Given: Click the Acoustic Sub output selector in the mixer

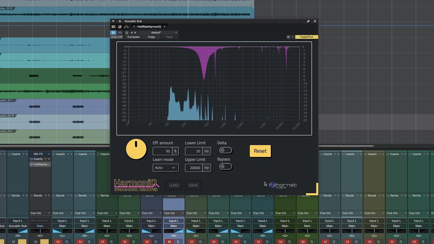Looking at the screenshot, I should (x=18, y=226).
